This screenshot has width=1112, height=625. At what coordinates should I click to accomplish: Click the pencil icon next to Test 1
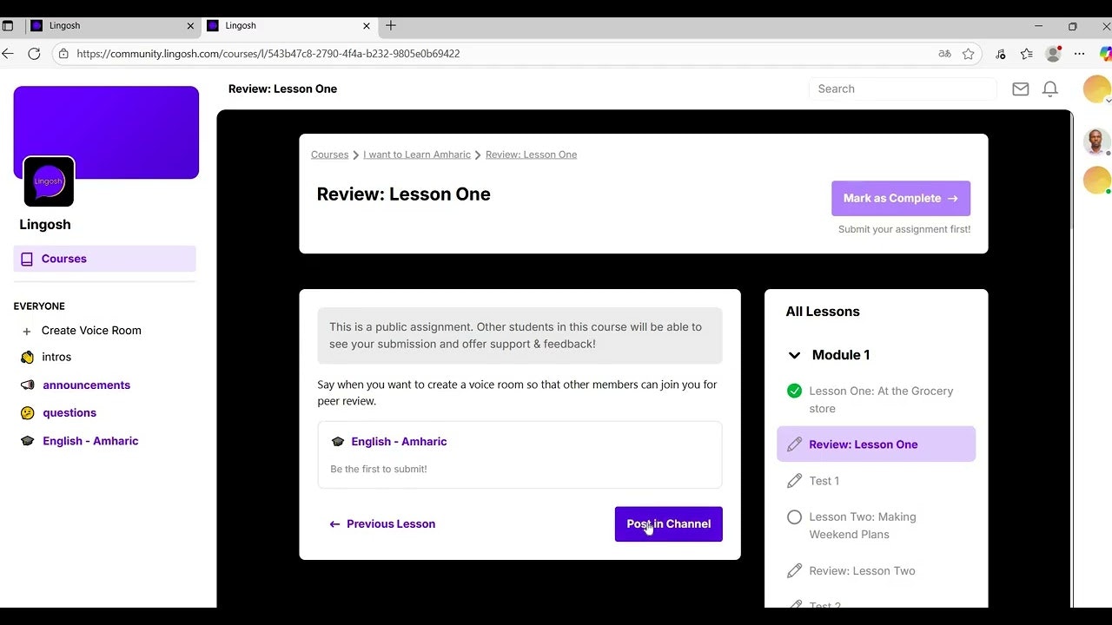tap(794, 480)
